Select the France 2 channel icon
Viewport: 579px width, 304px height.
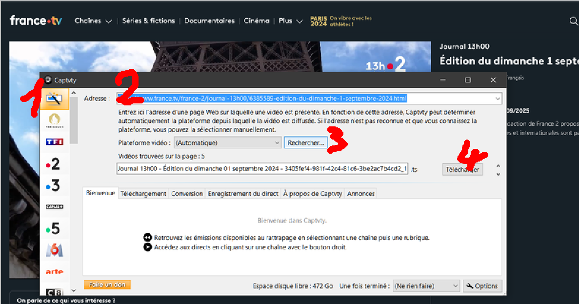(x=54, y=163)
